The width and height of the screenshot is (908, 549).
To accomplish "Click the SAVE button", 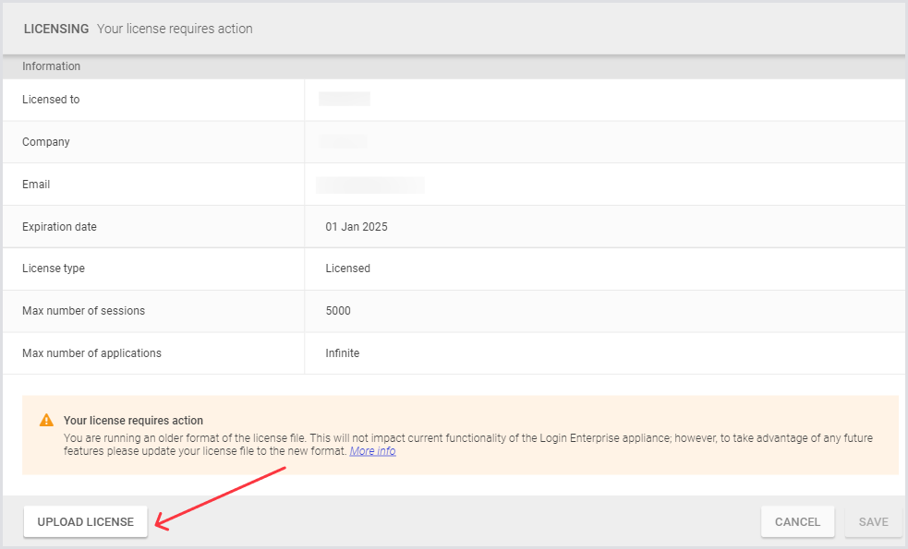I will click(871, 521).
